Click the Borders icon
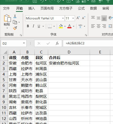The height and width of the screenshot is (124, 113). pos(50,26)
